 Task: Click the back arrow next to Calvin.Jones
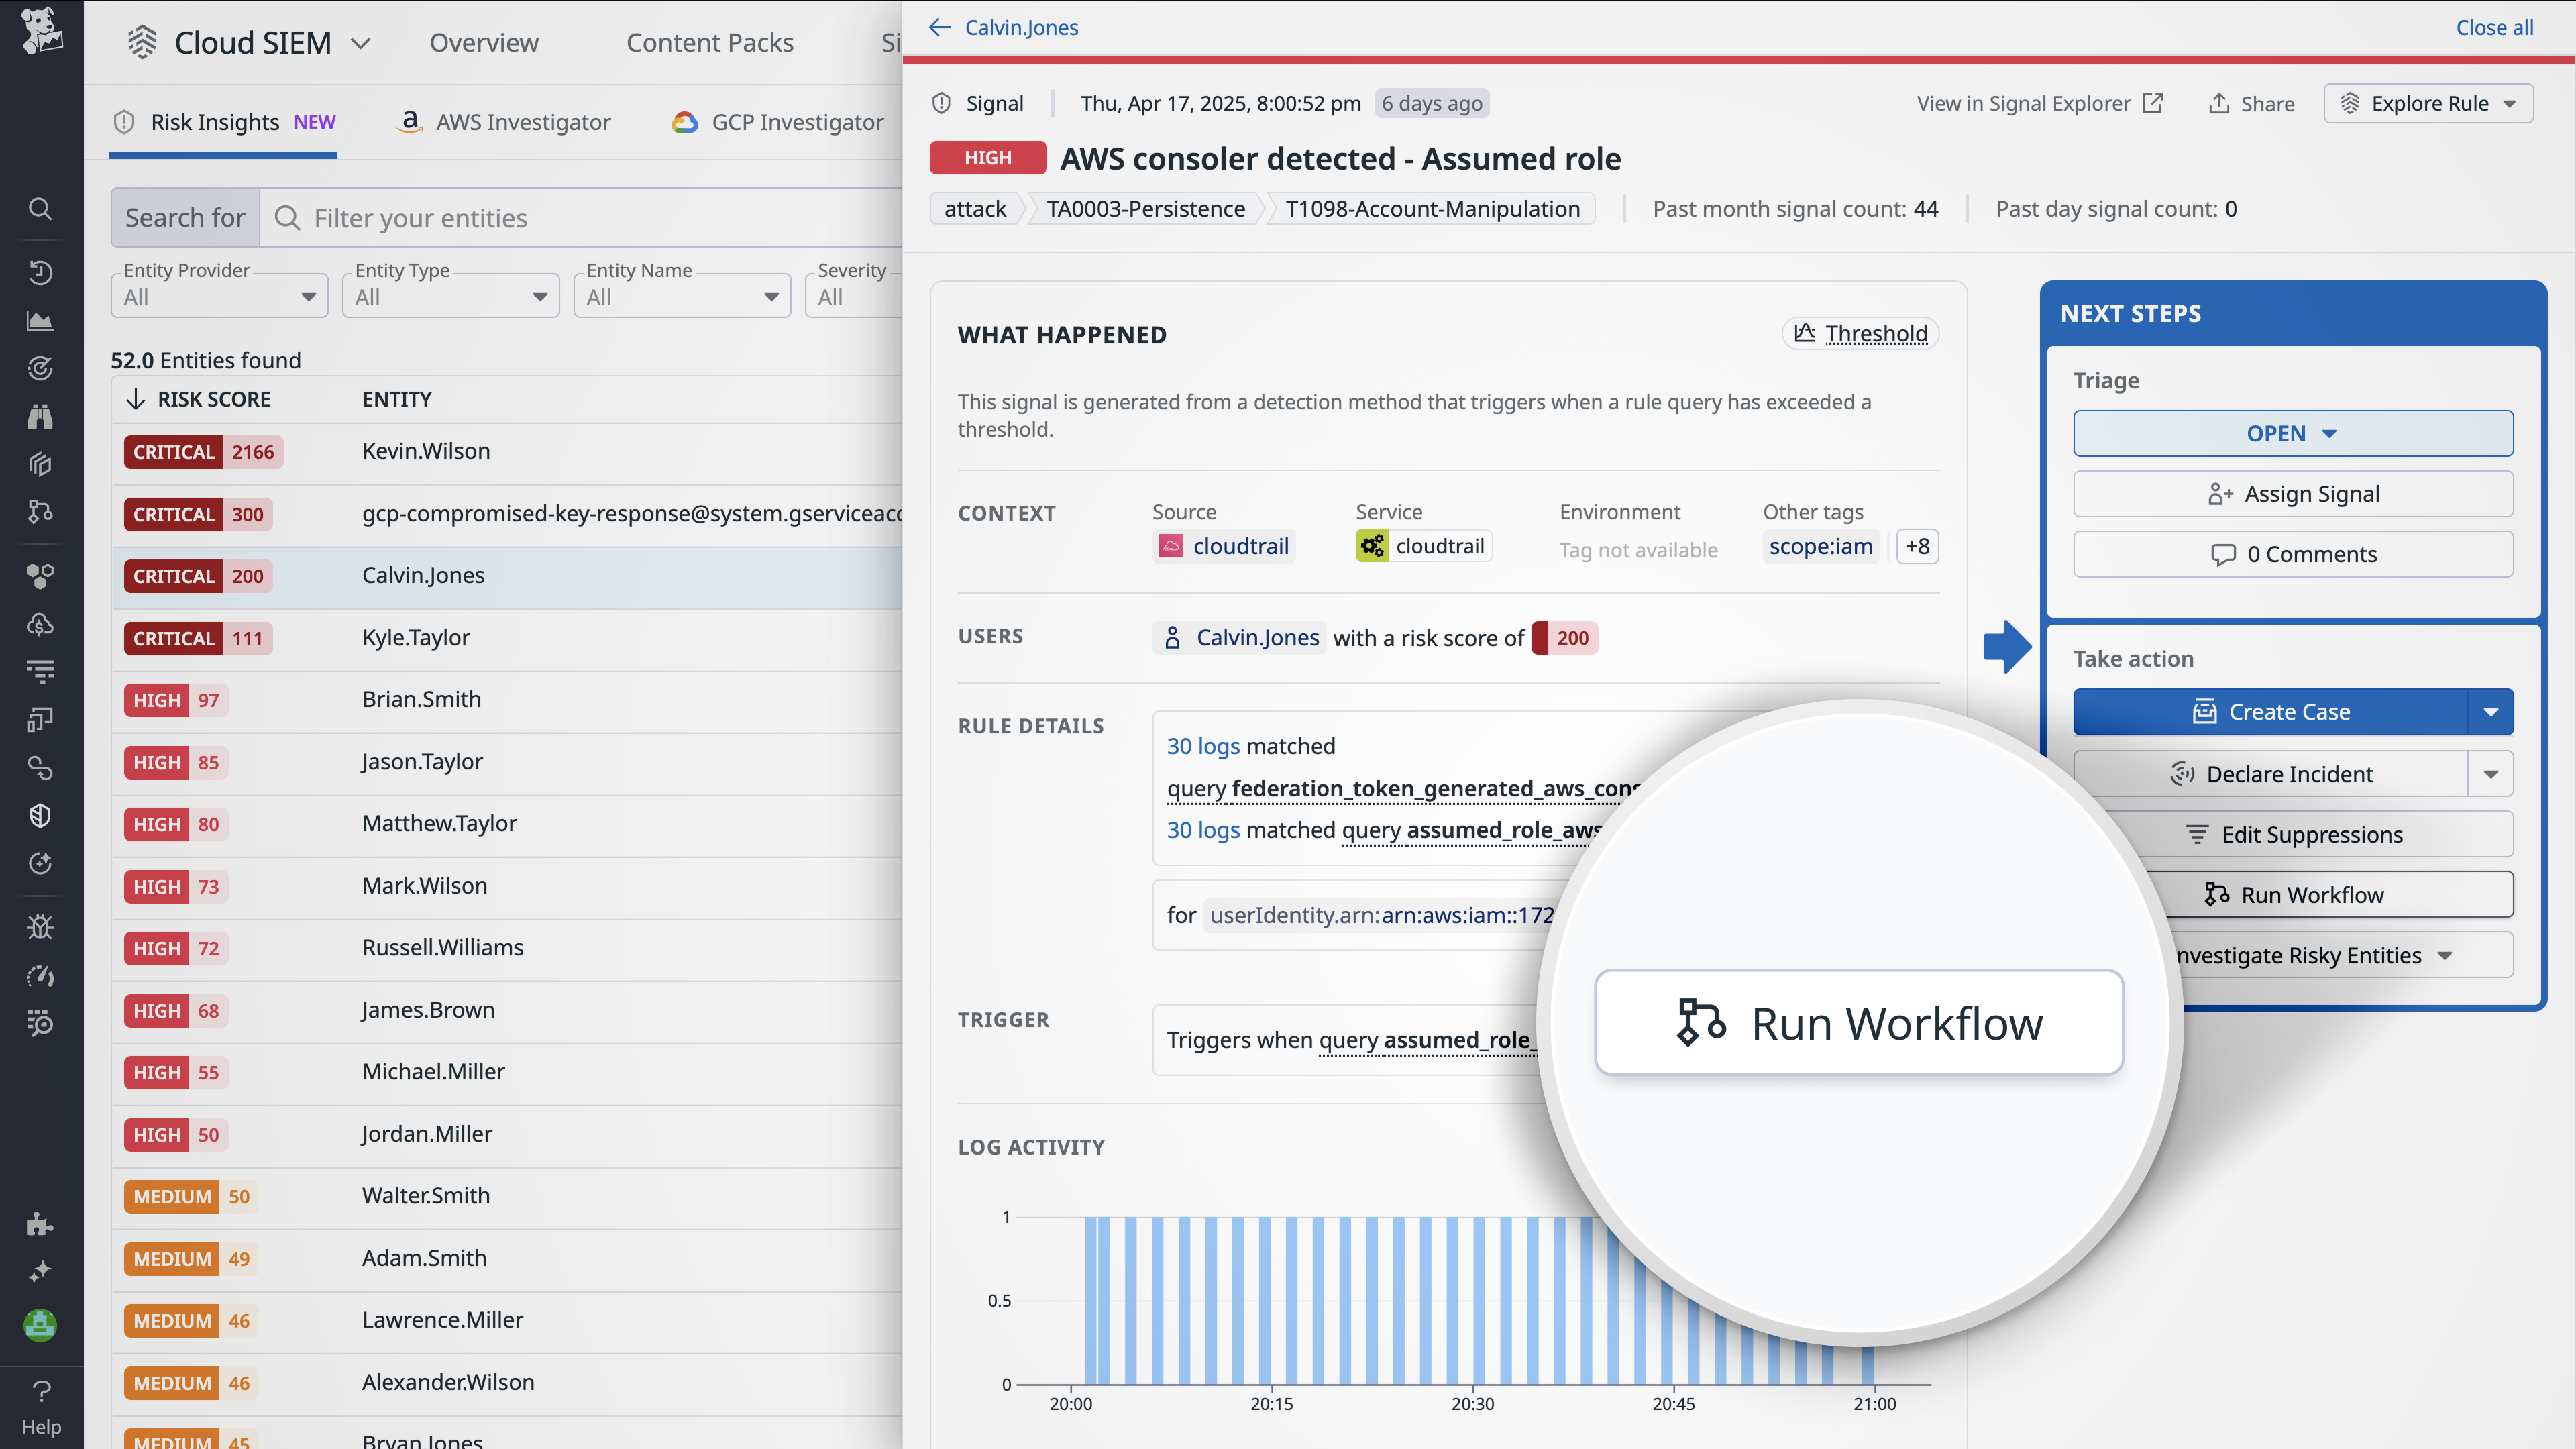[x=939, y=27]
